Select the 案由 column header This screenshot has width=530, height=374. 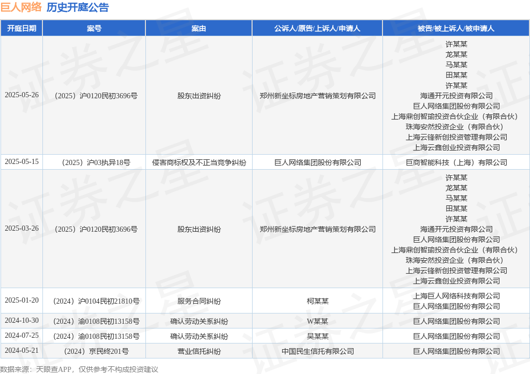(199, 28)
